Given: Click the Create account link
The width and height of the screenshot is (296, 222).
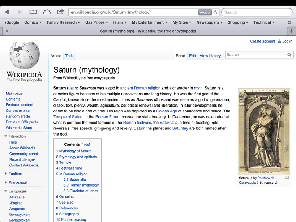Looking at the screenshot, I should (x=262, y=42).
